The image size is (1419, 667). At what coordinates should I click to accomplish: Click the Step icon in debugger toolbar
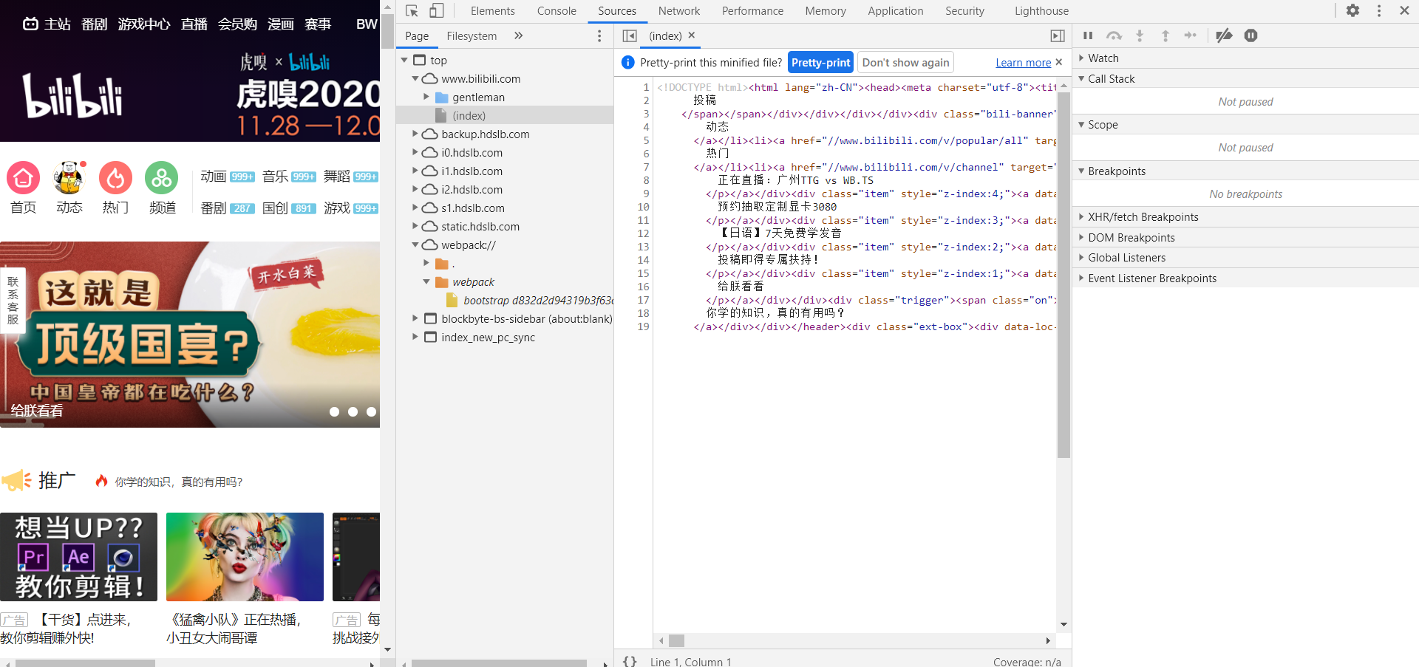[1191, 35]
